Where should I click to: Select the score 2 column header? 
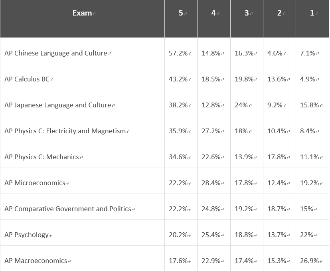click(x=279, y=13)
